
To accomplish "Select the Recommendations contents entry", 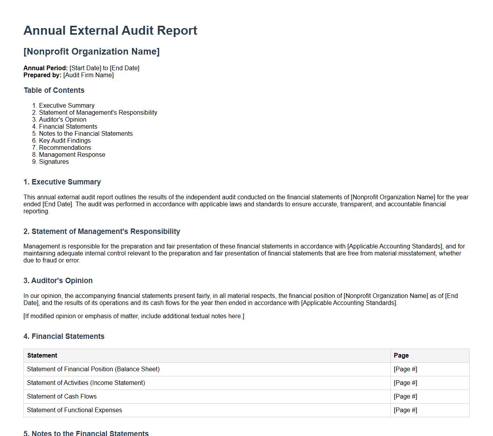I will [x=65, y=147].
